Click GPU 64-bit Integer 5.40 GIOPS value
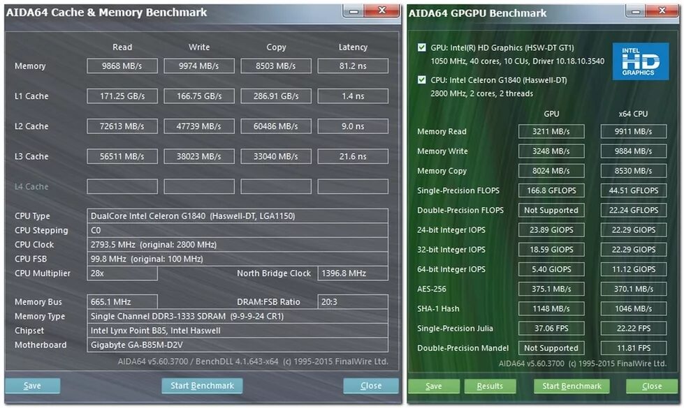This screenshot has width=684, height=408. coord(551,269)
